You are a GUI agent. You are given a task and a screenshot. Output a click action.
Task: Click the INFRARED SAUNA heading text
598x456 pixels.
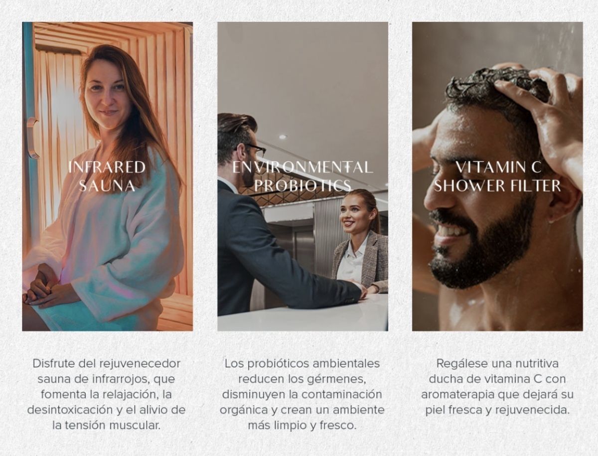click(x=107, y=176)
